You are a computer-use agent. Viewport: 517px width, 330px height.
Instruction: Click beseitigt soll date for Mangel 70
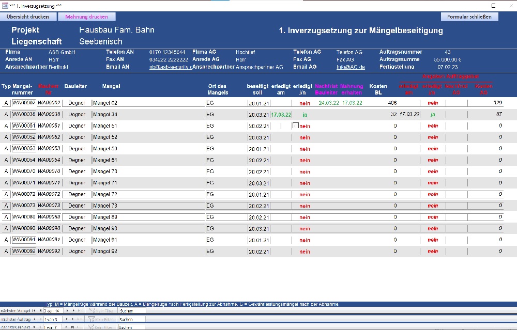259,171
